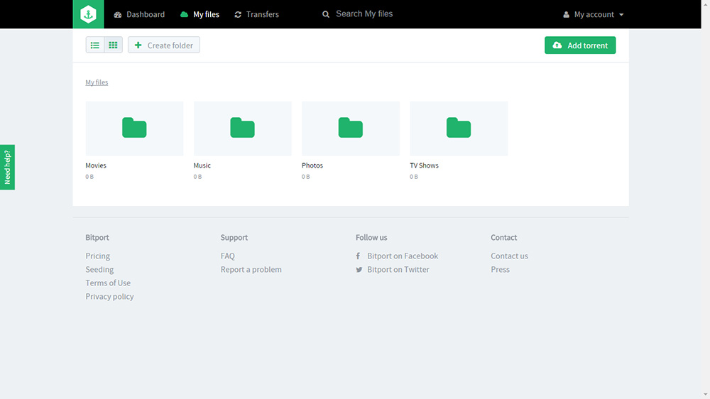Image resolution: width=710 pixels, height=399 pixels.
Task: Open the Transfers page
Action: point(256,14)
